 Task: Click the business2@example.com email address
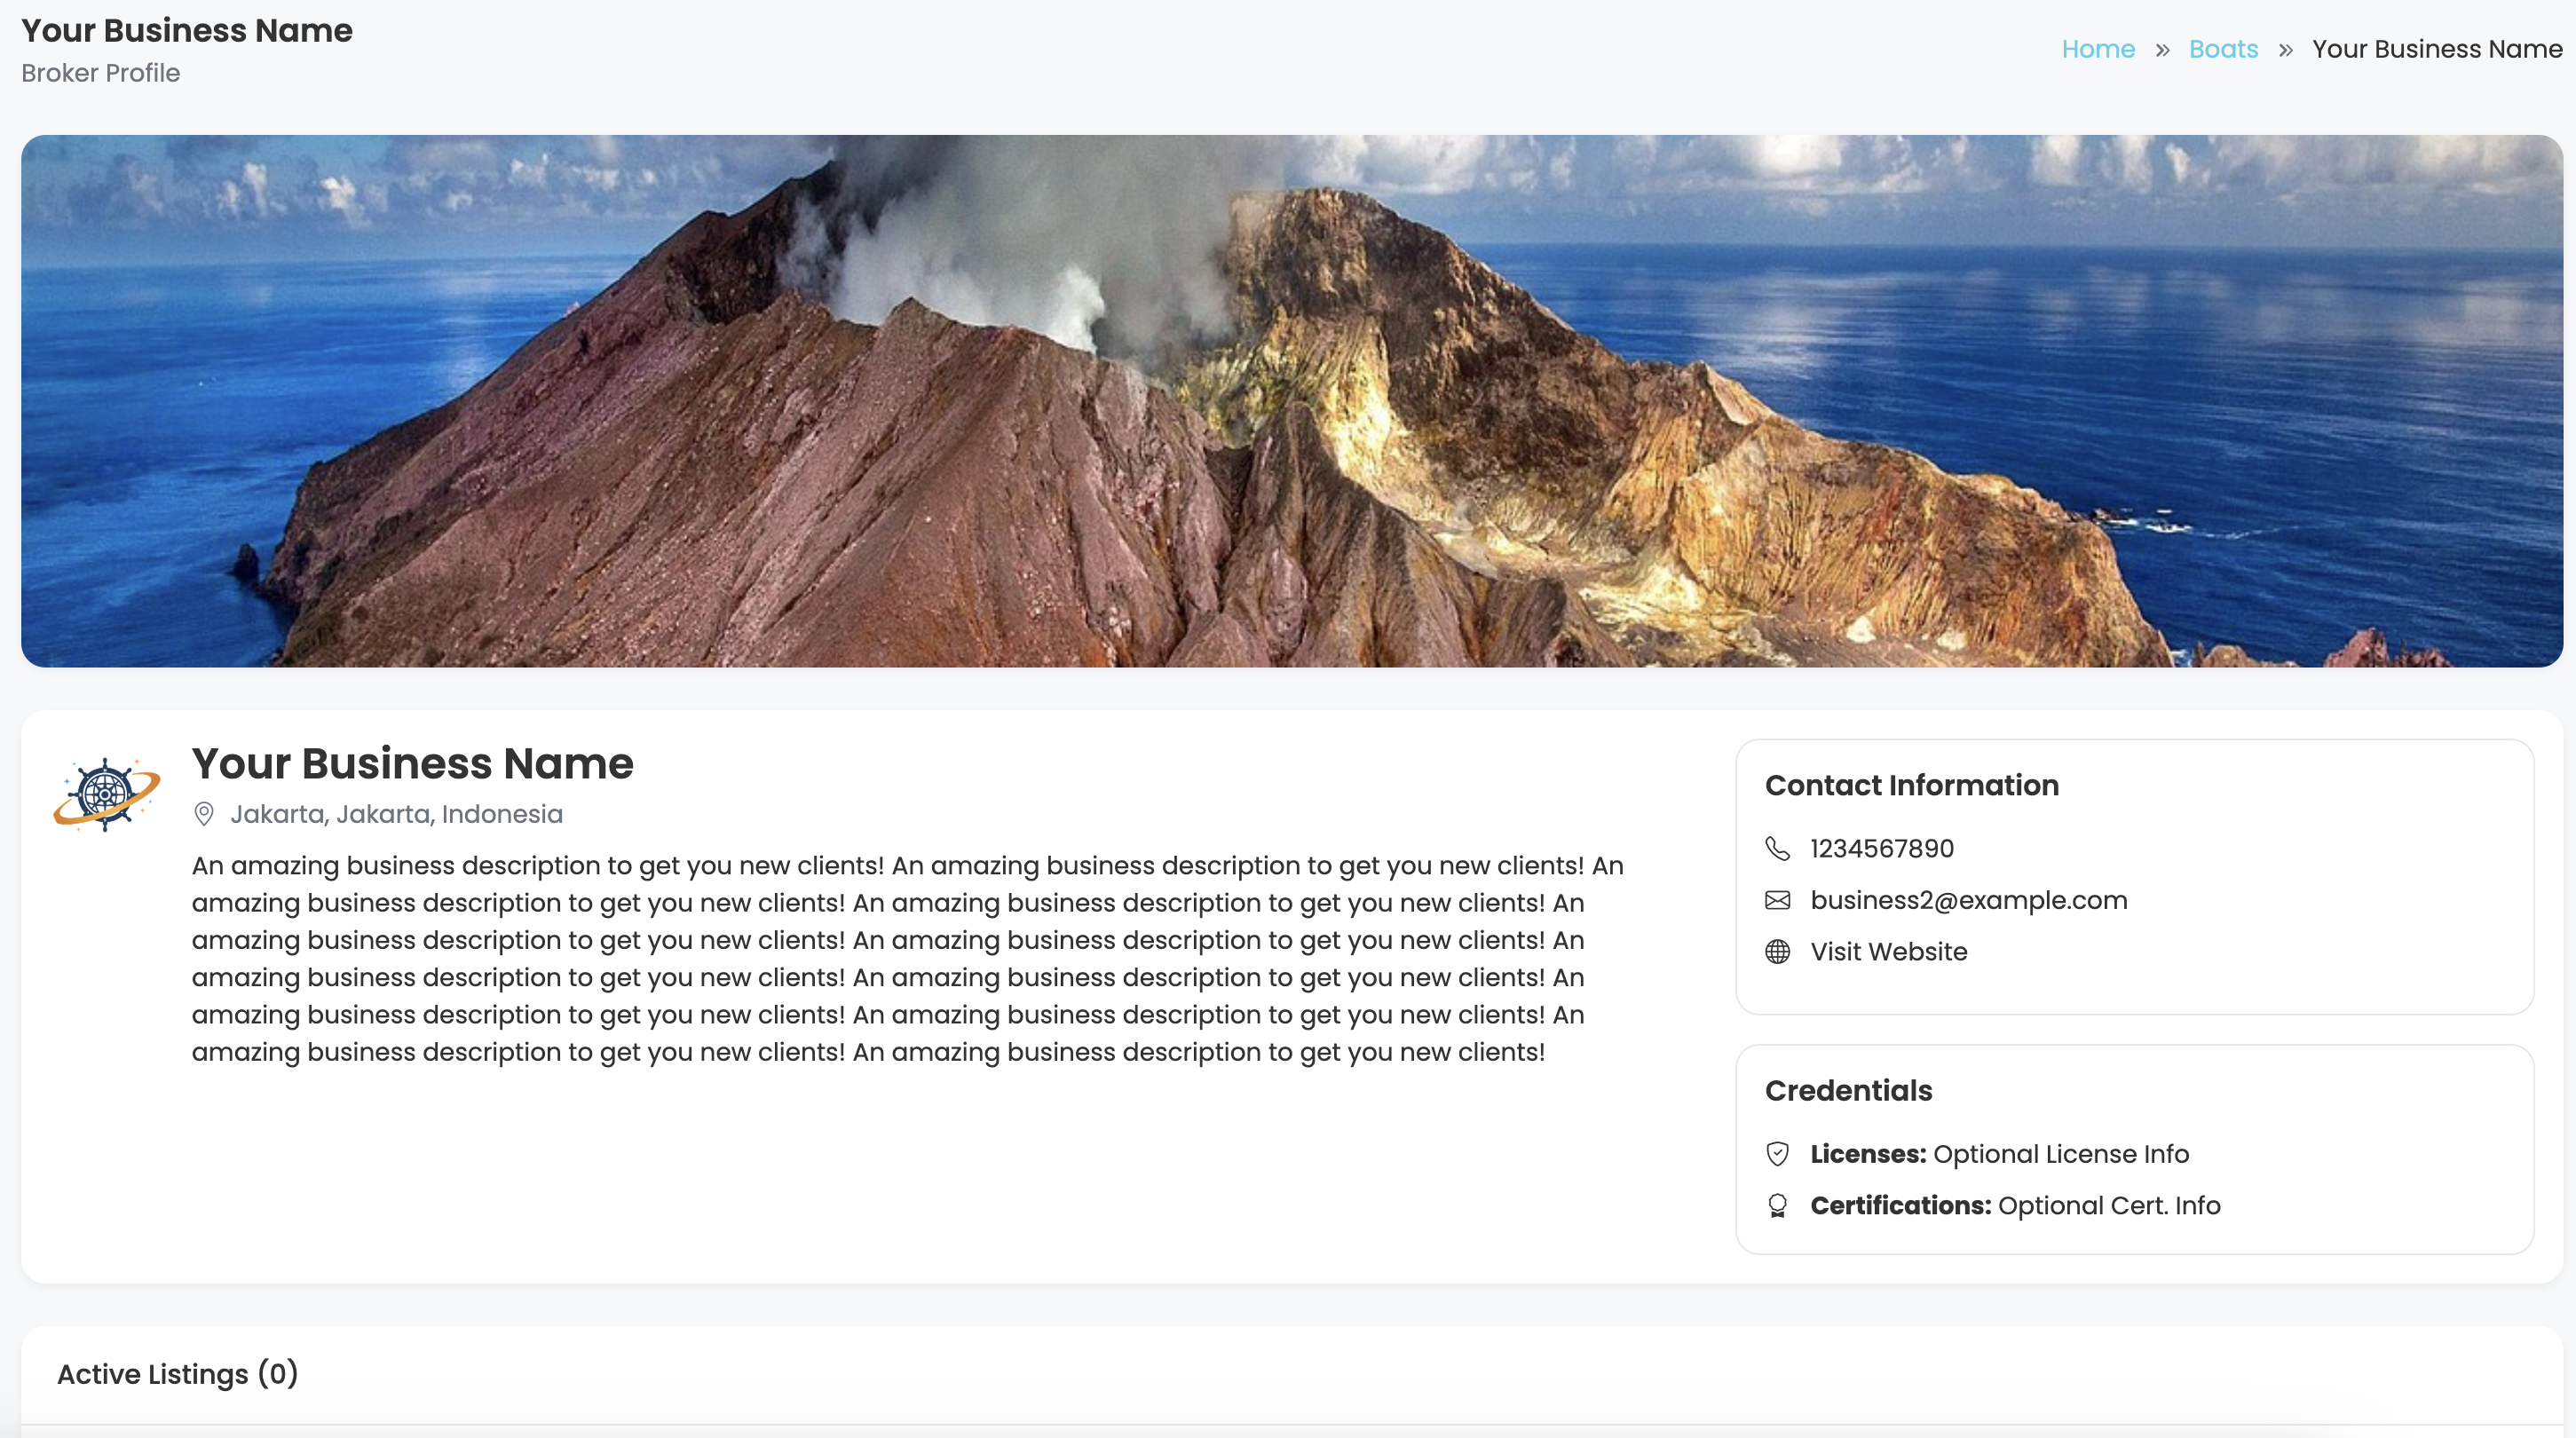pyautogui.click(x=1969, y=900)
